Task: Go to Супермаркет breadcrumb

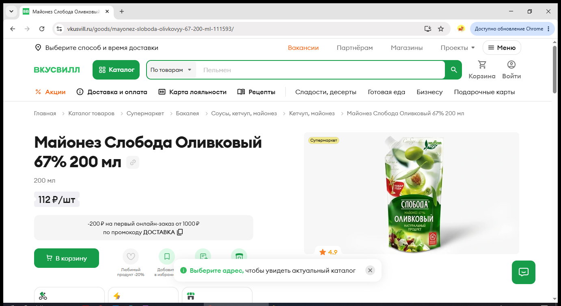Action: (145, 114)
